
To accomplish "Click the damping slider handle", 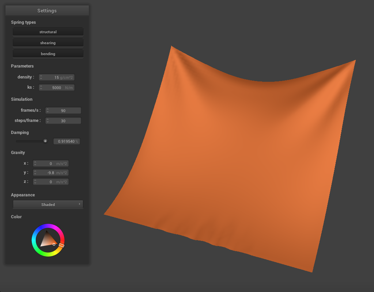I will pyautogui.click(x=45, y=141).
